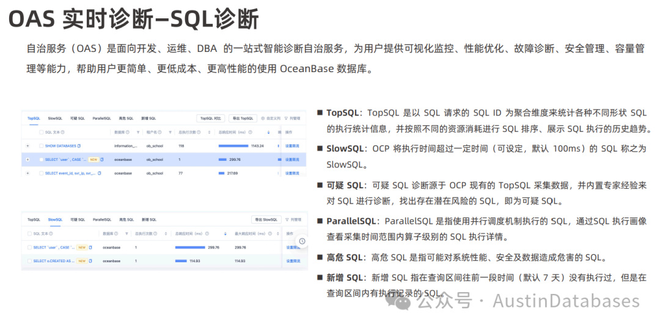Click the TopSQL 对比 button
This screenshot has height=327, width=660.
point(210,118)
